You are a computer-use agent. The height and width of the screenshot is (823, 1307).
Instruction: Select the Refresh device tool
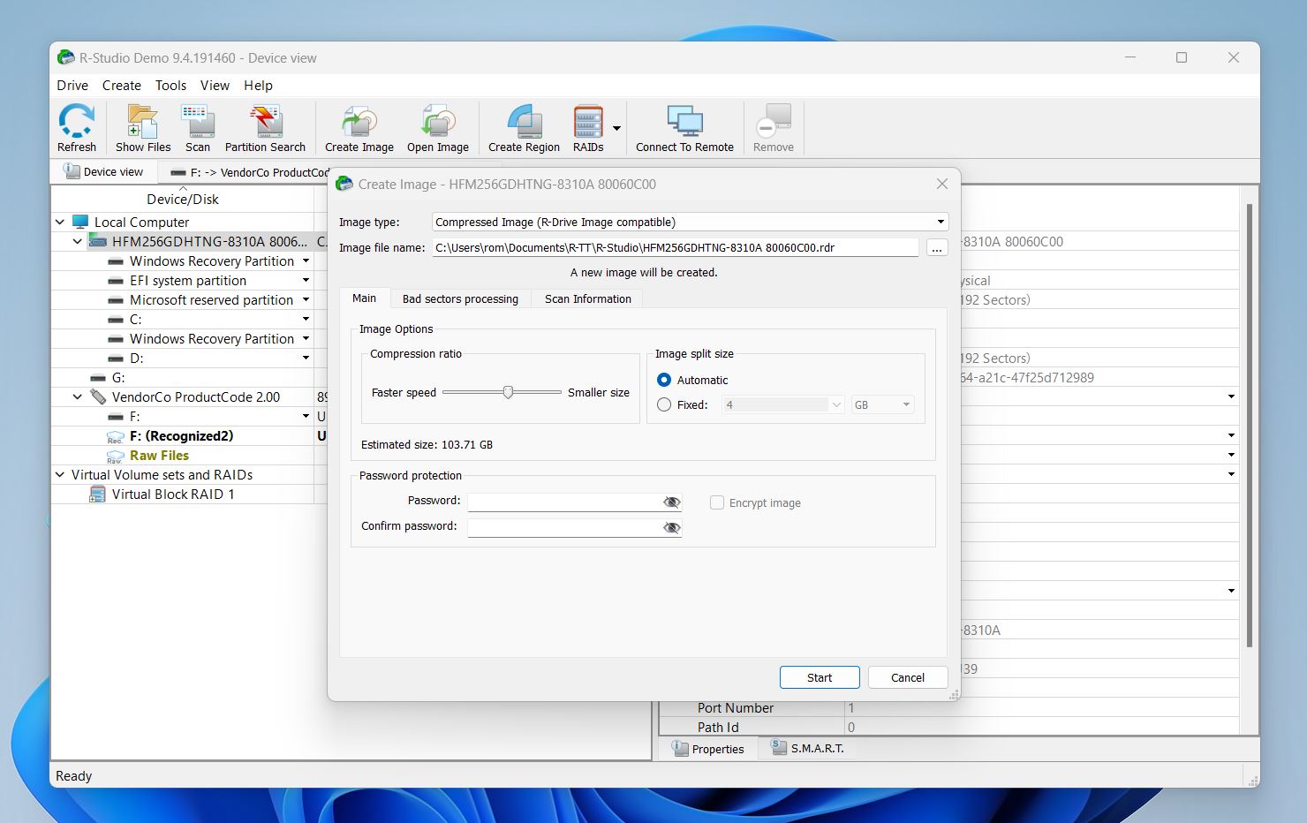click(76, 126)
